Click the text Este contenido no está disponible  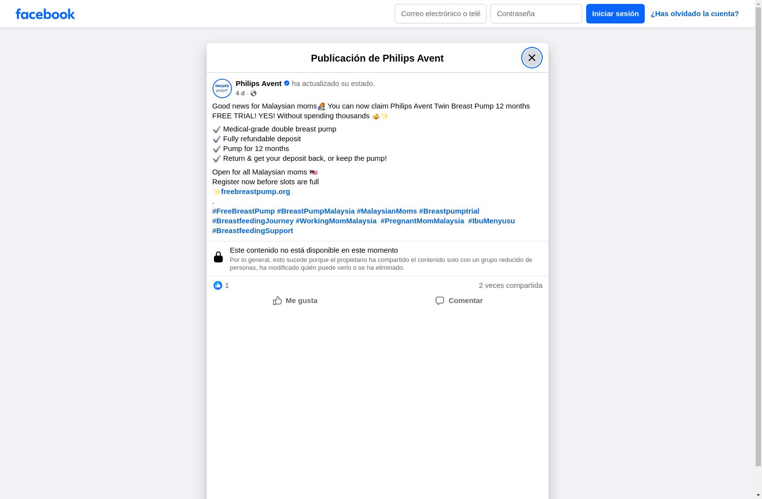point(314,250)
